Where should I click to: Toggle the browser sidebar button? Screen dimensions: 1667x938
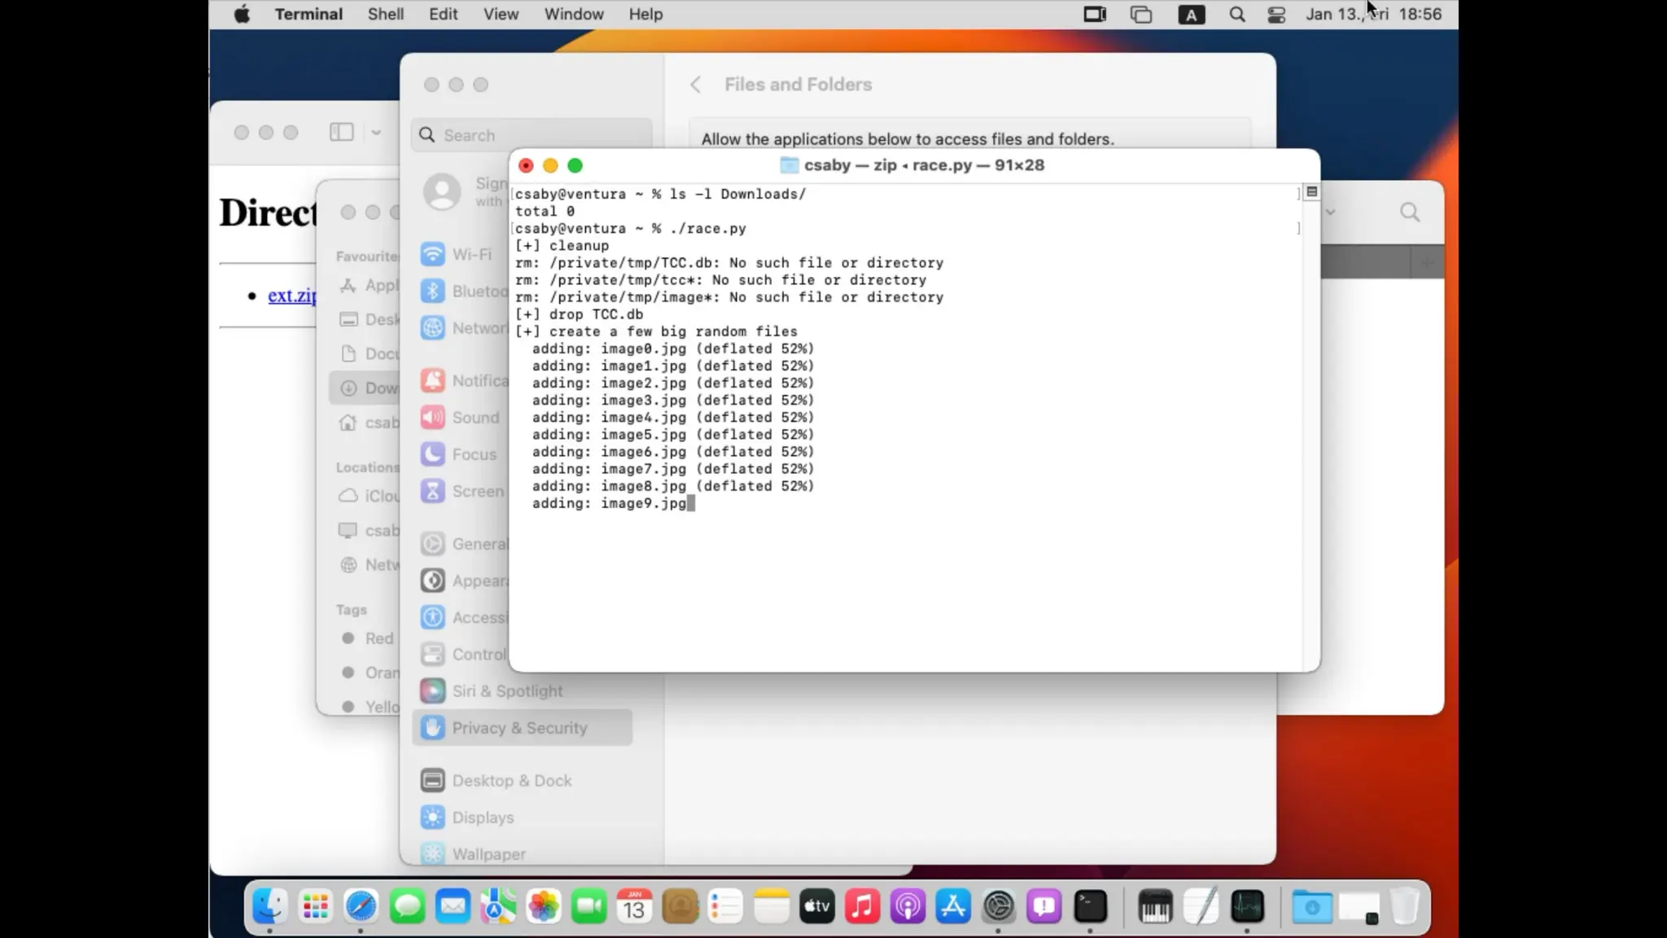341,132
